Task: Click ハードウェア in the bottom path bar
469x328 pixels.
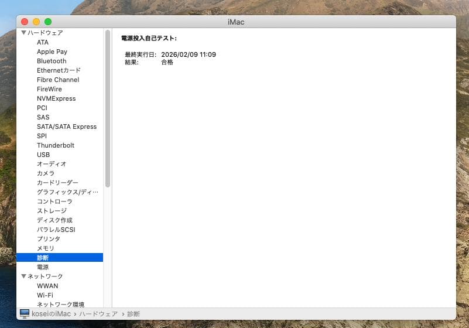Action: (x=98, y=314)
